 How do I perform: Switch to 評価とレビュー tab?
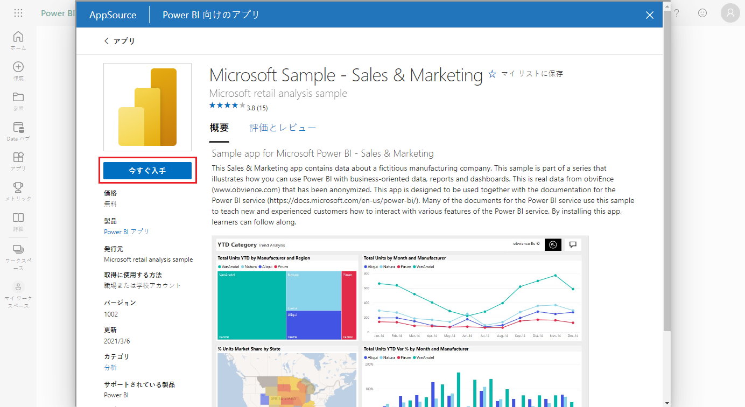tap(283, 128)
